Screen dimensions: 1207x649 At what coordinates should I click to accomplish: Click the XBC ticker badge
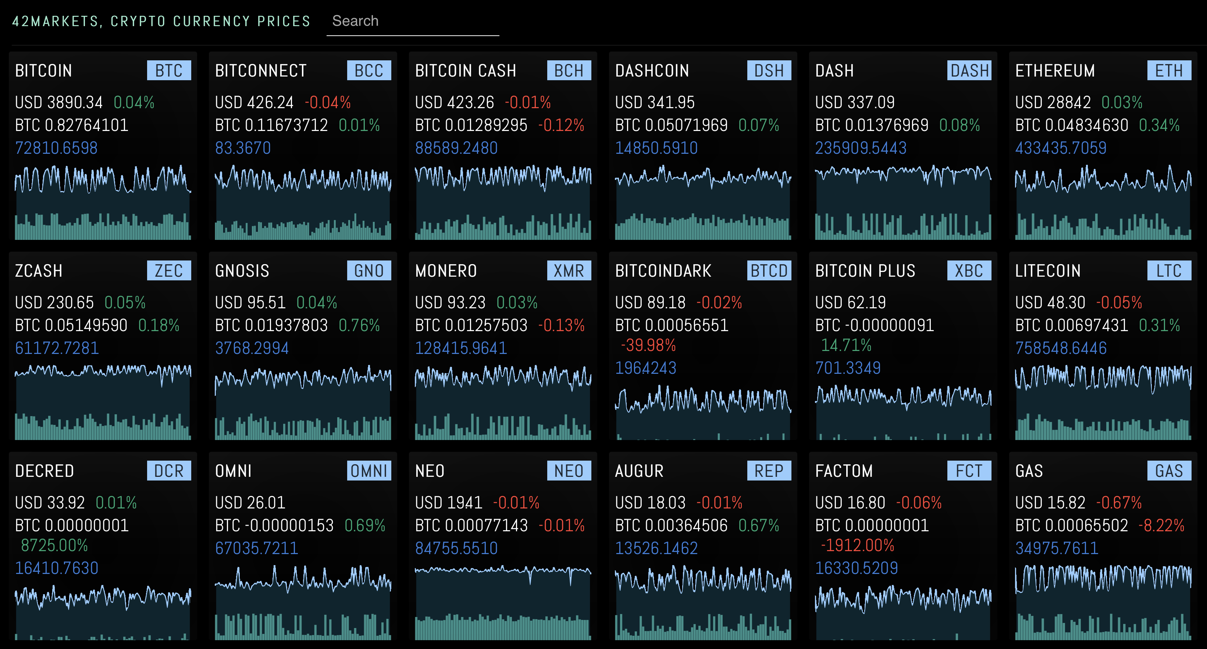tap(969, 271)
